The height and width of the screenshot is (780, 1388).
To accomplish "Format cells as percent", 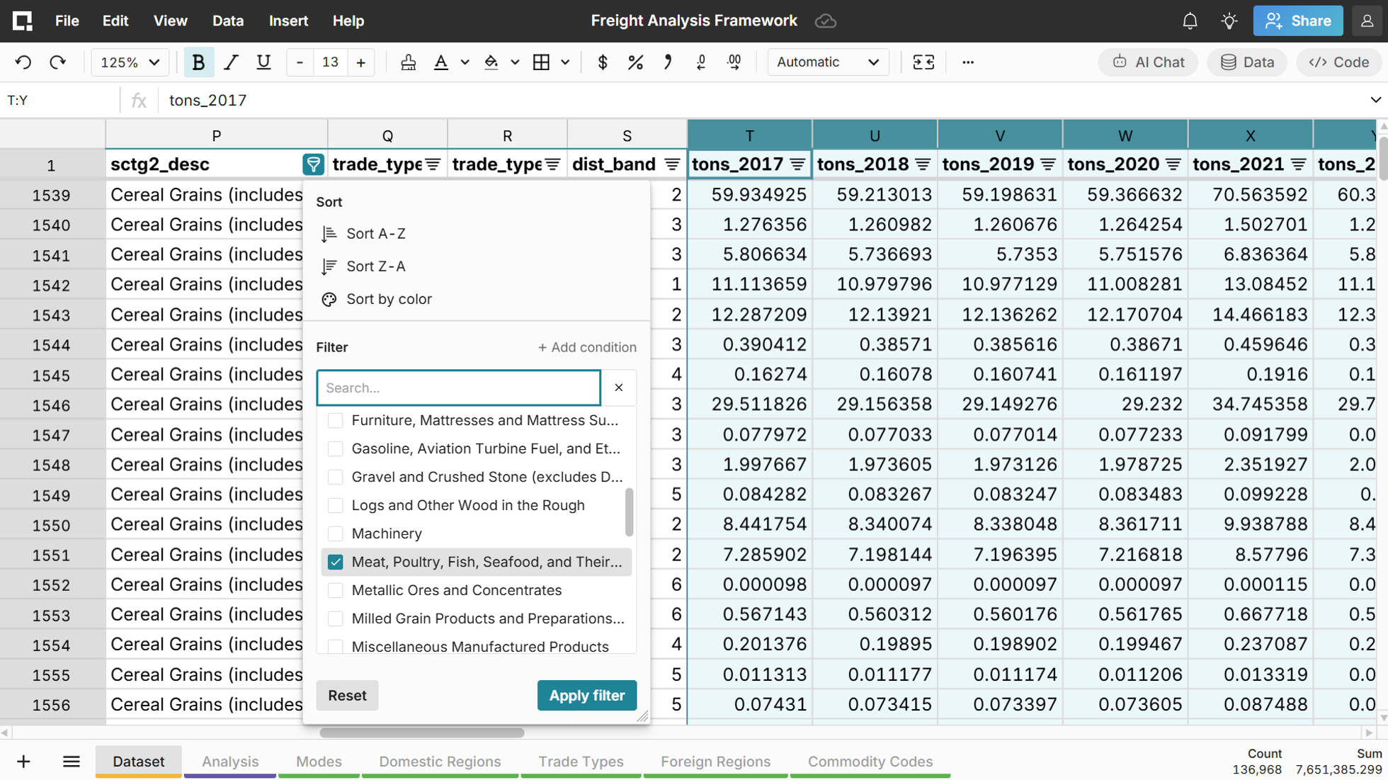I will 635,62.
